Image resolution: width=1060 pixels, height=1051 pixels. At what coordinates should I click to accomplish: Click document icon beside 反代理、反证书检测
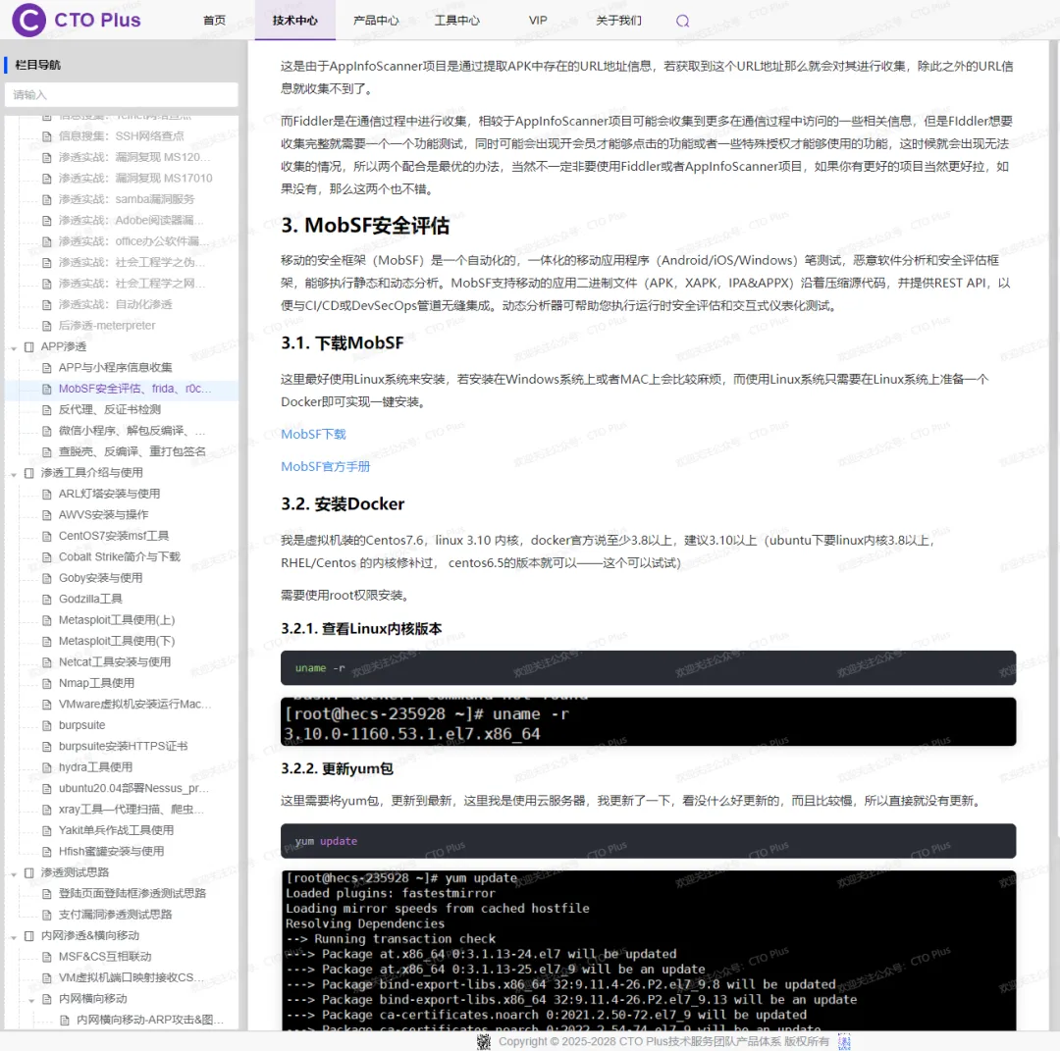tap(47, 409)
